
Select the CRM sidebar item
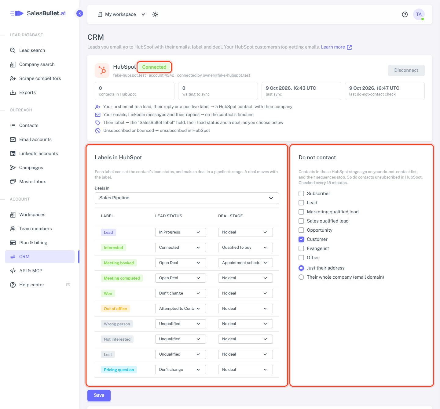click(40, 257)
